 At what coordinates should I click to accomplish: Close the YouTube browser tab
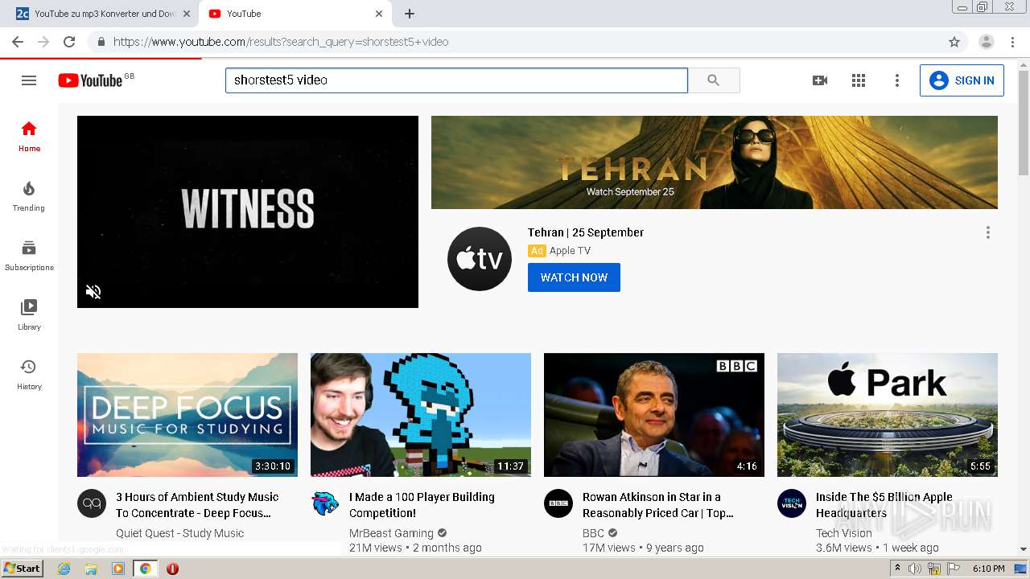pyautogui.click(x=379, y=14)
